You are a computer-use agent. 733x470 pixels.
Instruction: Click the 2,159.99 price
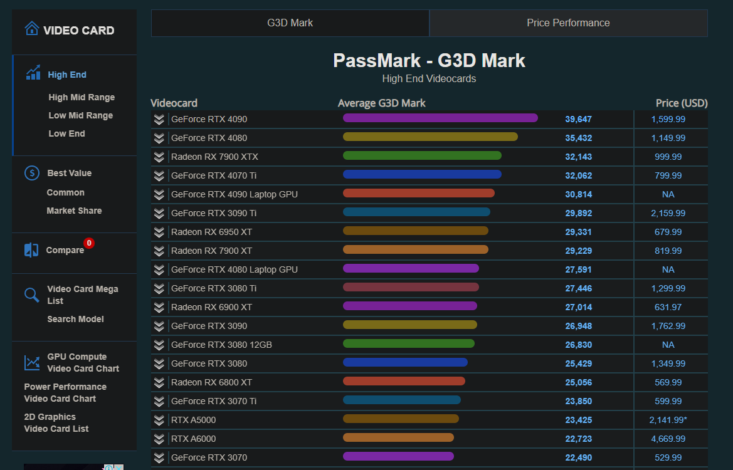click(x=668, y=213)
